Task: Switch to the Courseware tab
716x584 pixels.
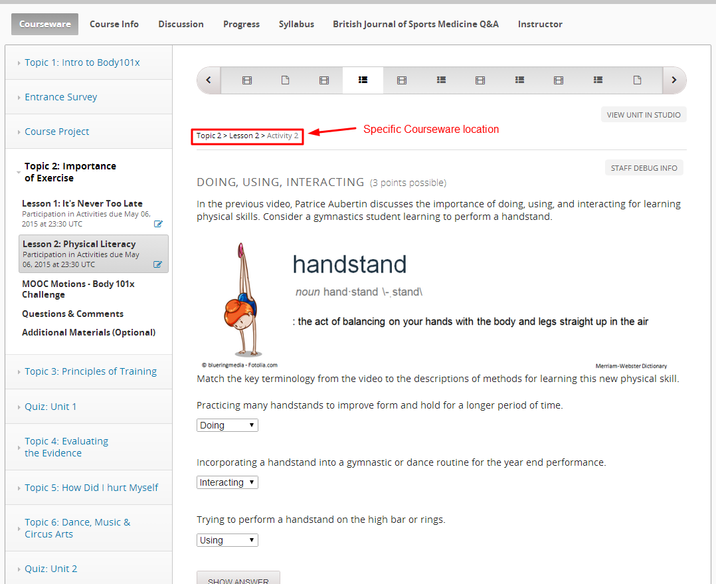Action: (x=45, y=24)
